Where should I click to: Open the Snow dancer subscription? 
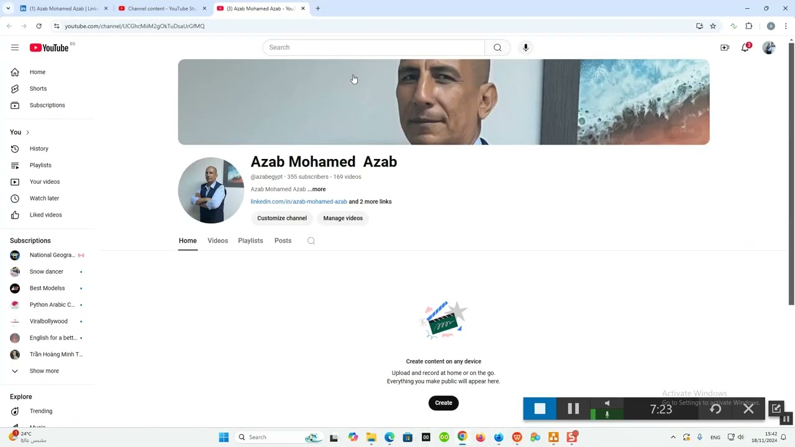coord(47,271)
